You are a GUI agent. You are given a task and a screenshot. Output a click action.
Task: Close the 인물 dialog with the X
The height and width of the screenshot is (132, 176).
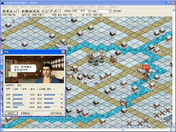[63, 52]
